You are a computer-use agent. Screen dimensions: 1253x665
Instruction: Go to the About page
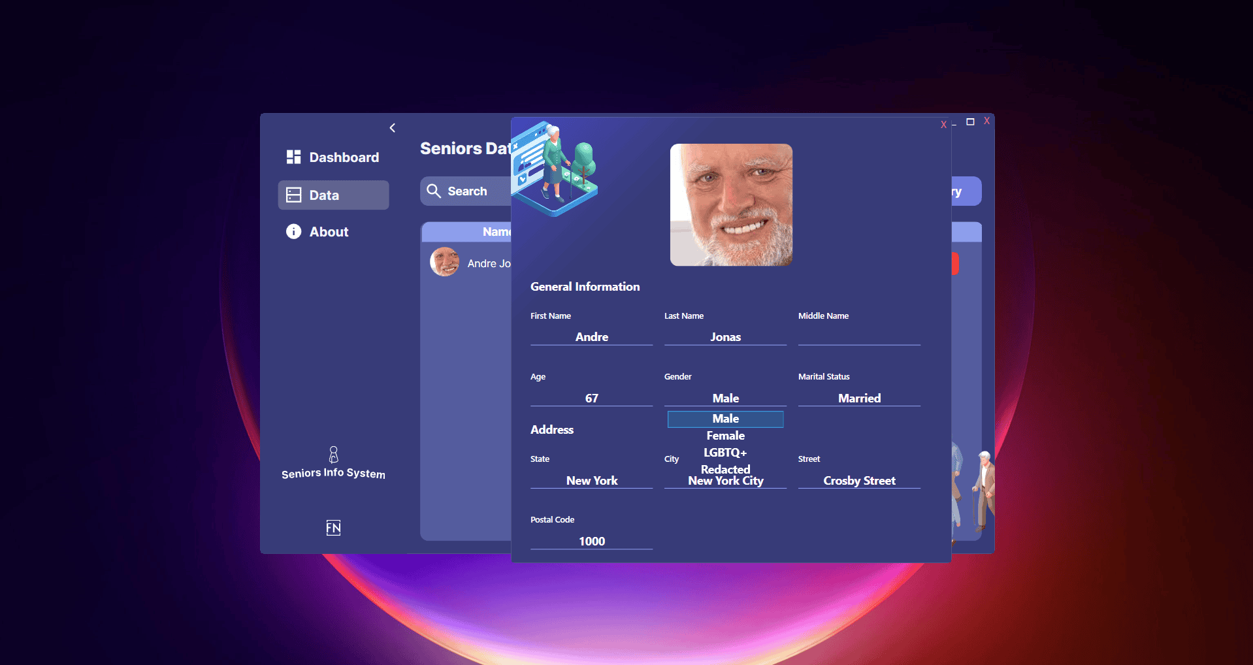329,232
